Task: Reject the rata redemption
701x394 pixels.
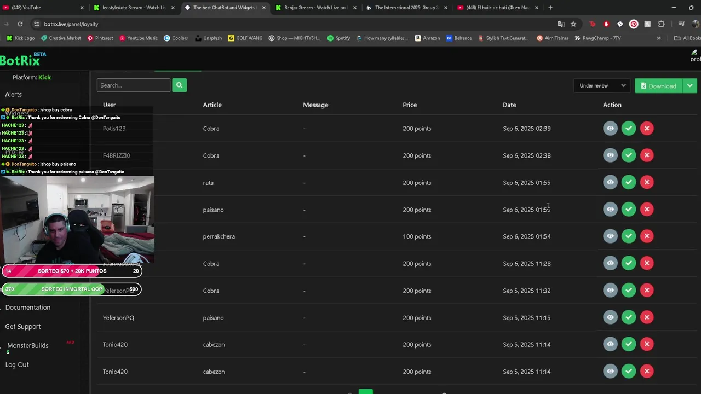Action: 647,182
